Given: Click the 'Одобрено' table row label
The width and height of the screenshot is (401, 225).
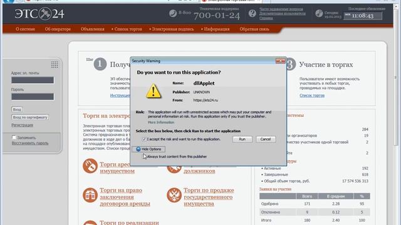Looking at the screenshot, I should tap(269, 204).
